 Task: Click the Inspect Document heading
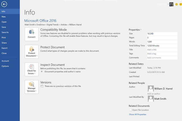pos(52,65)
